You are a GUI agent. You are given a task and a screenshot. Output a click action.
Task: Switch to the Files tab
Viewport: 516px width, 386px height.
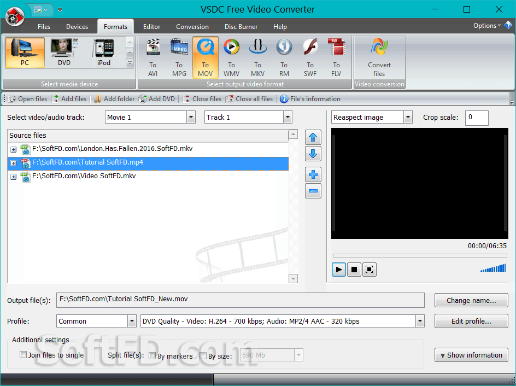[44, 27]
